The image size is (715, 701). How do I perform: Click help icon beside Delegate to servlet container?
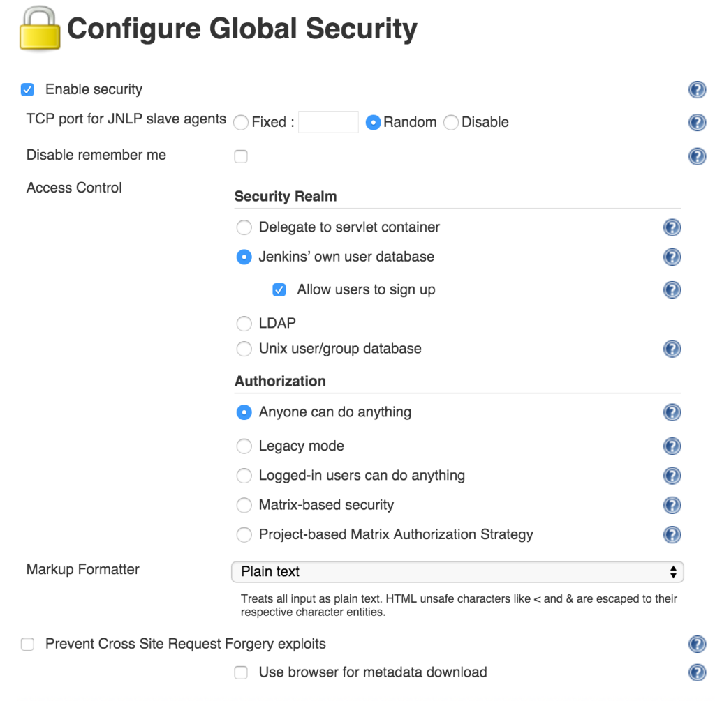tap(672, 227)
